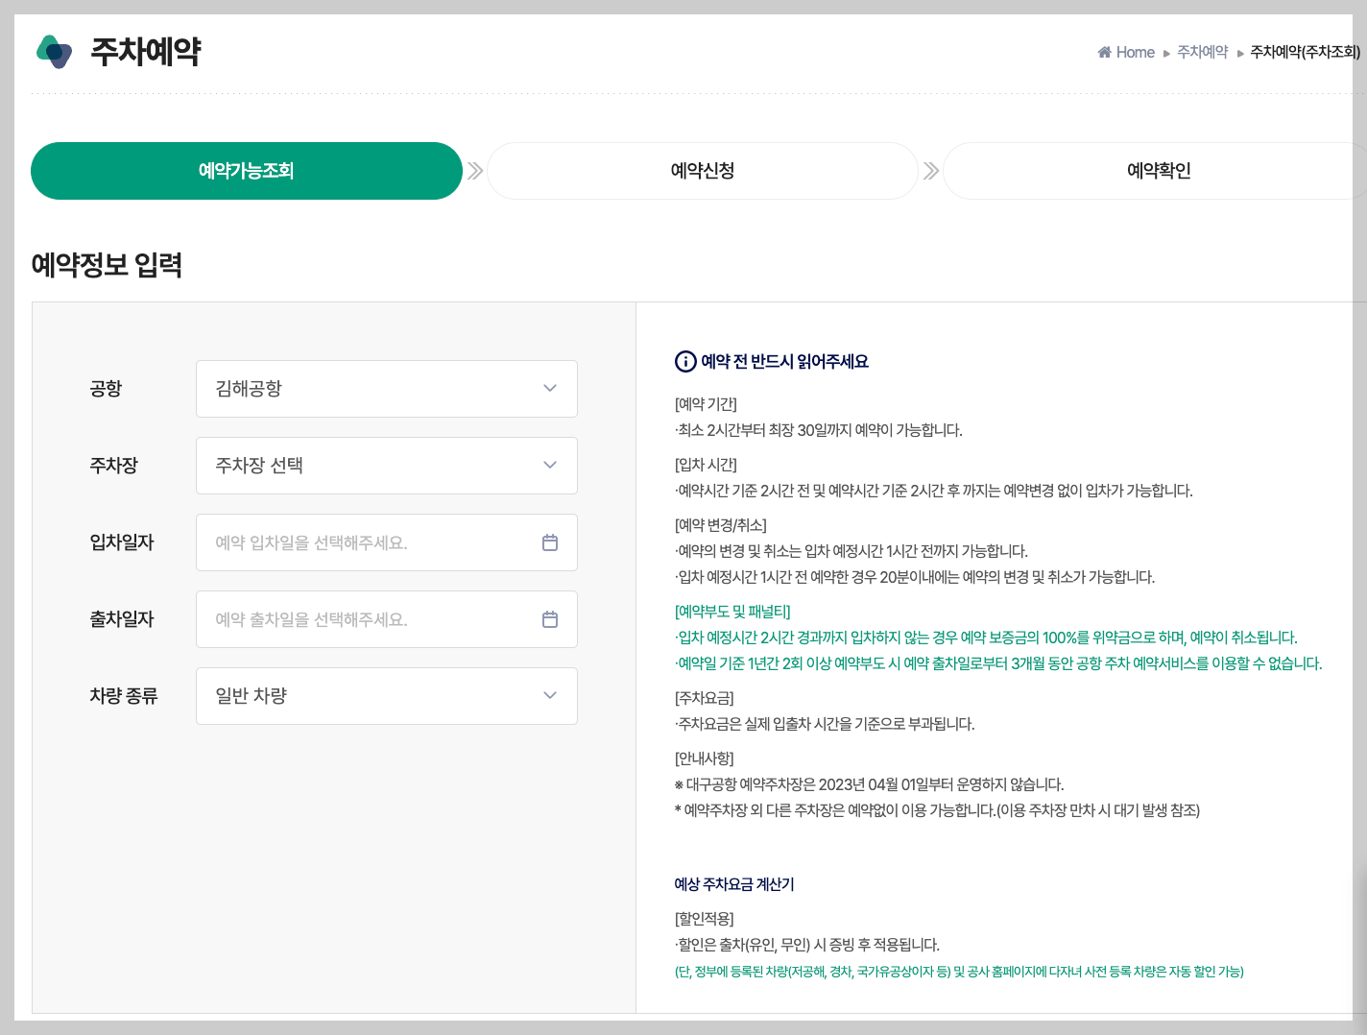Click the dropdown arrow on 주차장 선택
This screenshot has width=1367, height=1035.
(550, 466)
